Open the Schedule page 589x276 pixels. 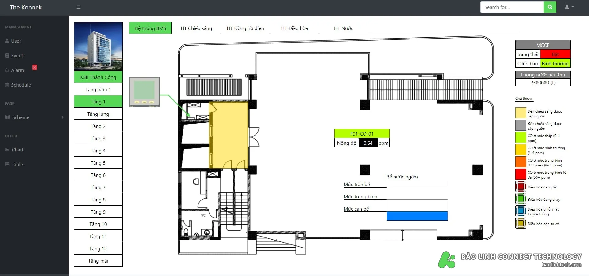[18, 85]
